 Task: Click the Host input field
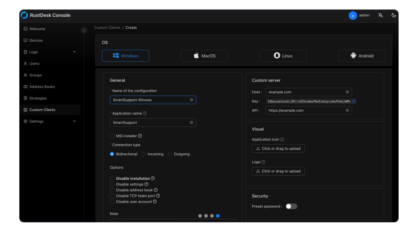(x=309, y=92)
